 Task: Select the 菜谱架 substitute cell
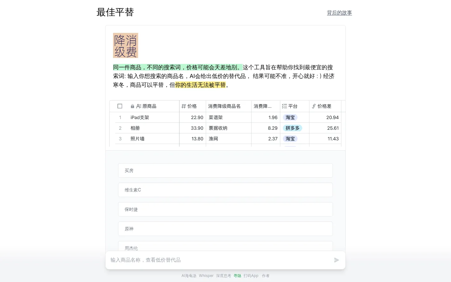pyautogui.click(x=229, y=118)
